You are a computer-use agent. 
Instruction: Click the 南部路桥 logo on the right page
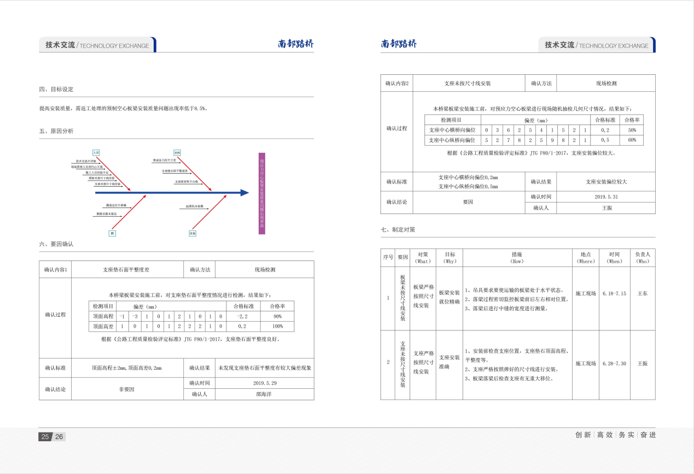point(399,44)
